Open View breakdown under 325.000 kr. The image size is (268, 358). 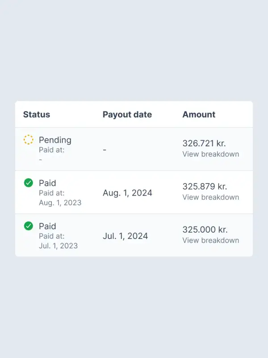coord(210,240)
